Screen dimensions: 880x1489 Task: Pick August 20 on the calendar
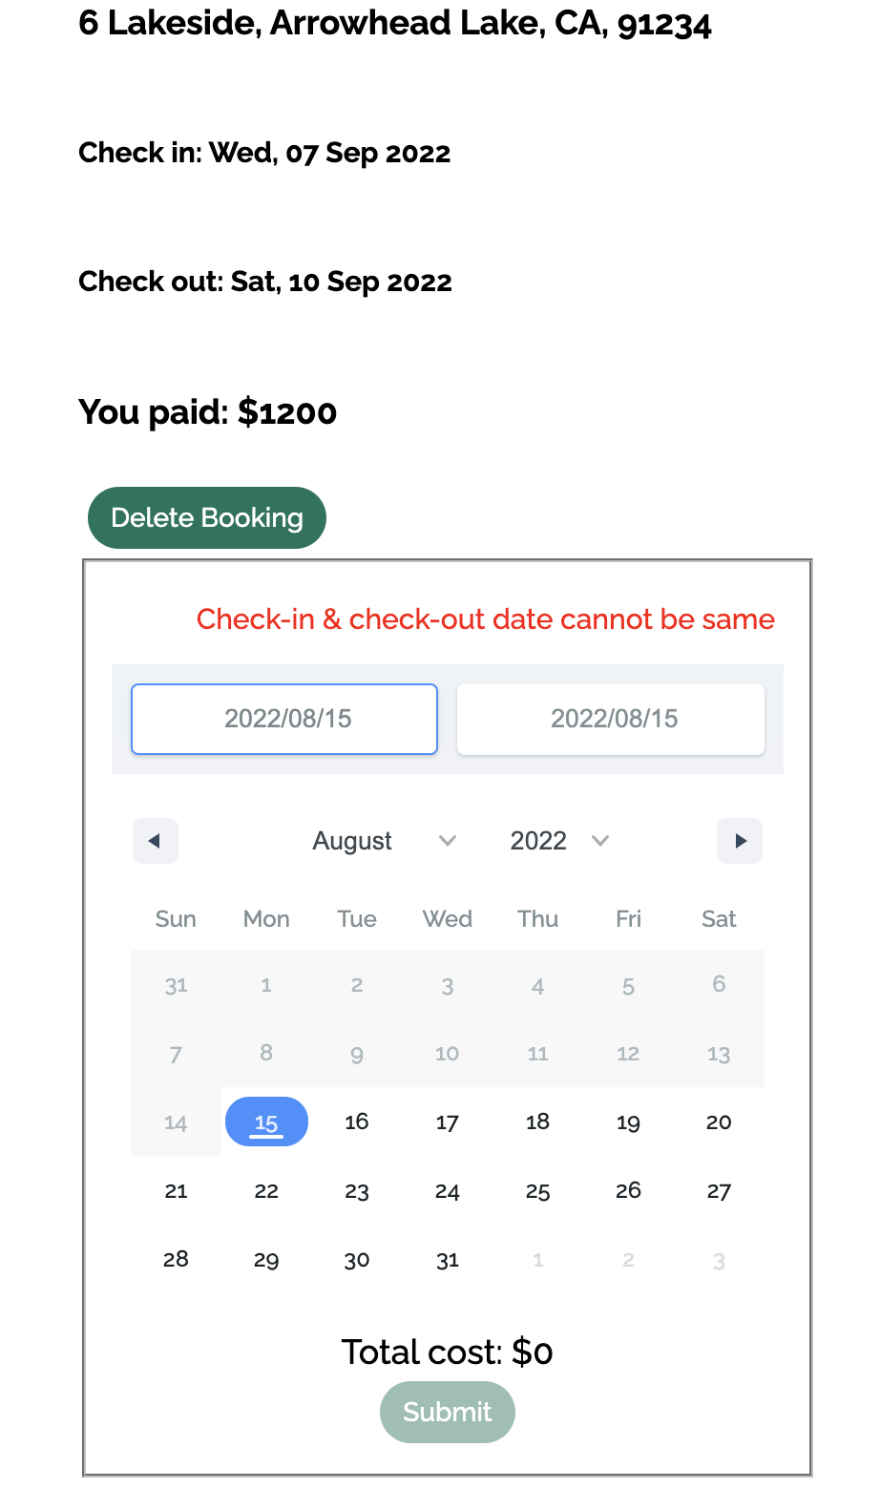pyautogui.click(x=719, y=1122)
